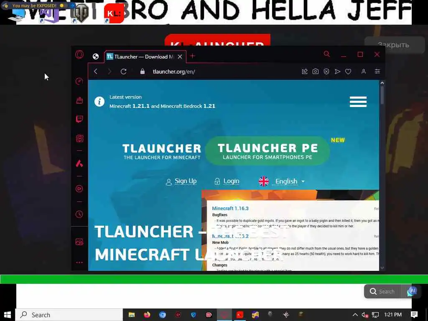This screenshot has width=428, height=321.
Task: Expand the English language dropdown
Action: [281, 181]
